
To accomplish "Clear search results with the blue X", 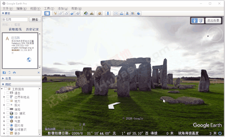I will [x=39, y=72].
